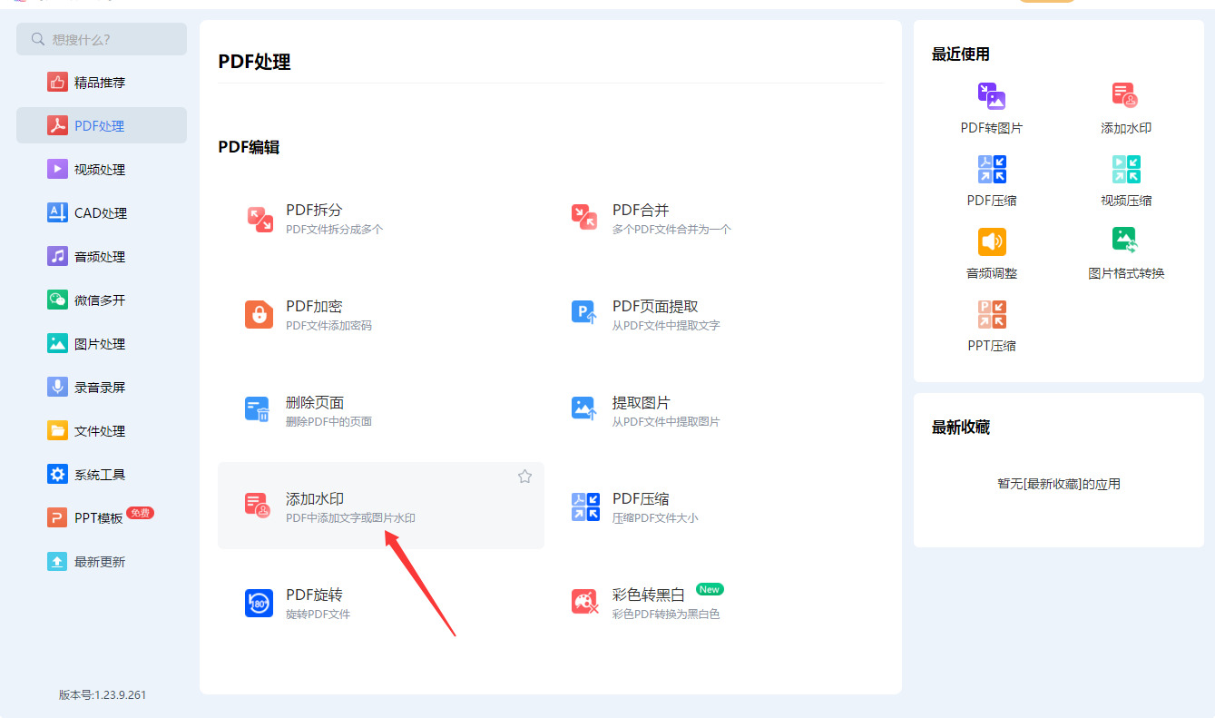Favorite 添加水印 with the star icon
The height and width of the screenshot is (718, 1215).
(x=524, y=477)
